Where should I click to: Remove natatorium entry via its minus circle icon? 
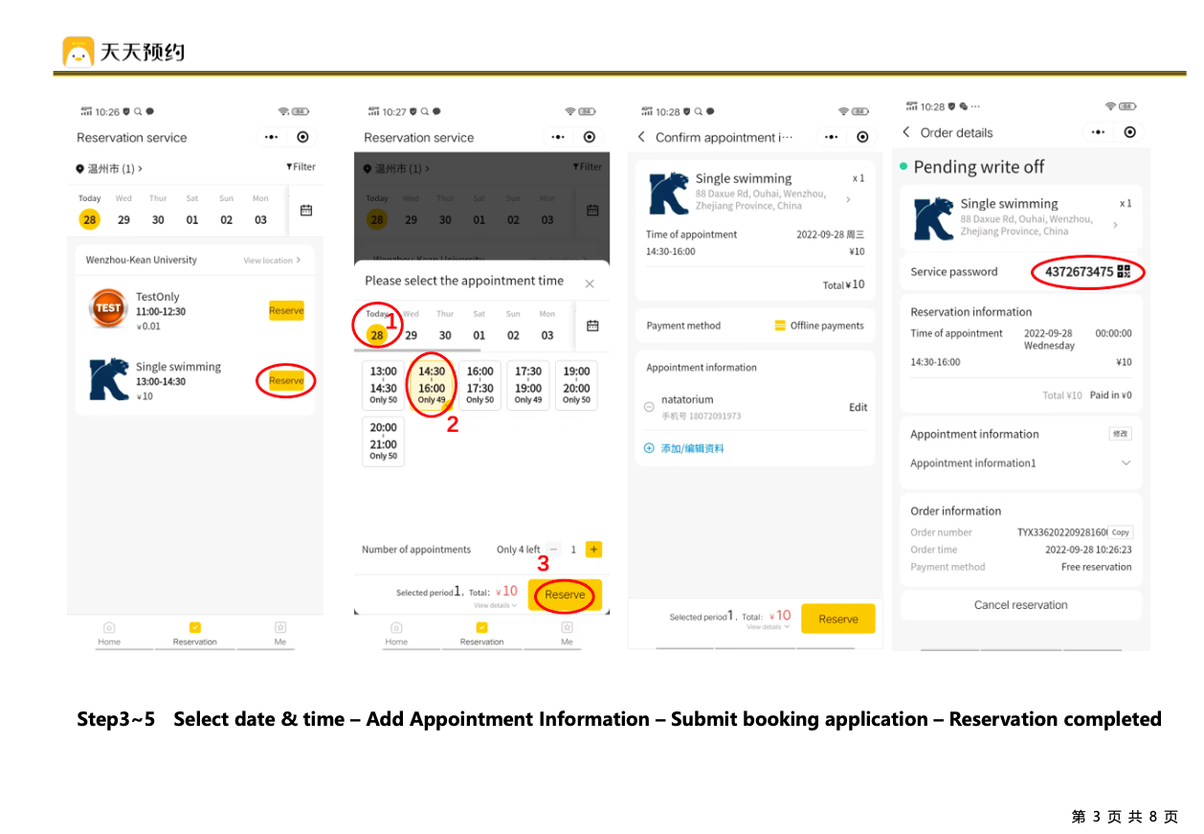point(649,407)
